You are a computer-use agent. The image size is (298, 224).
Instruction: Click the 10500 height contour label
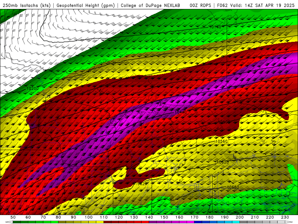(224, 122)
